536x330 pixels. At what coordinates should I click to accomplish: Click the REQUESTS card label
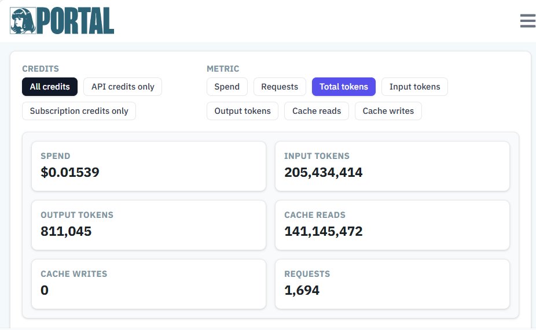click(307, 274)
